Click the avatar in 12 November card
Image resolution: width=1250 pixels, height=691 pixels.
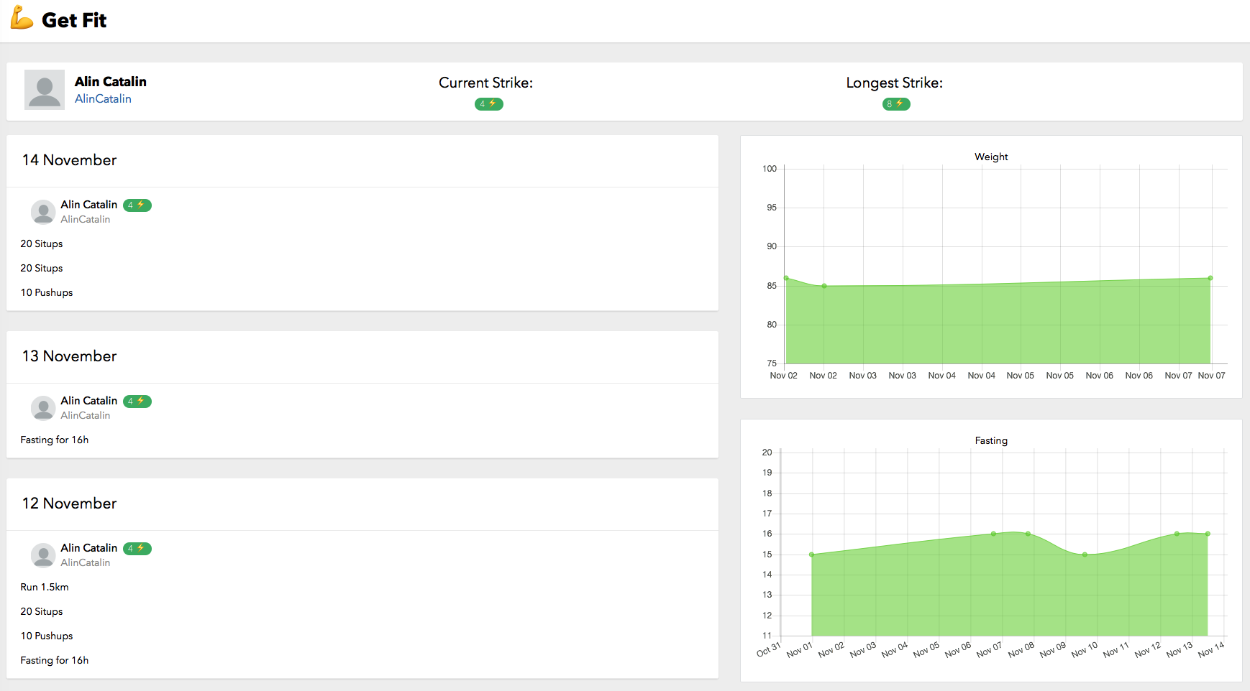pos(43,555)
